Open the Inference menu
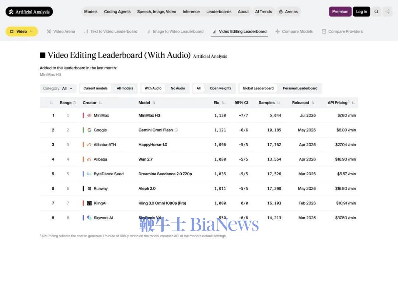 [x=191, y=12]
